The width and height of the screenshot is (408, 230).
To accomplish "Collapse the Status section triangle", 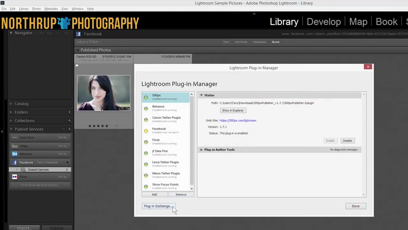I will pos(201,95).
